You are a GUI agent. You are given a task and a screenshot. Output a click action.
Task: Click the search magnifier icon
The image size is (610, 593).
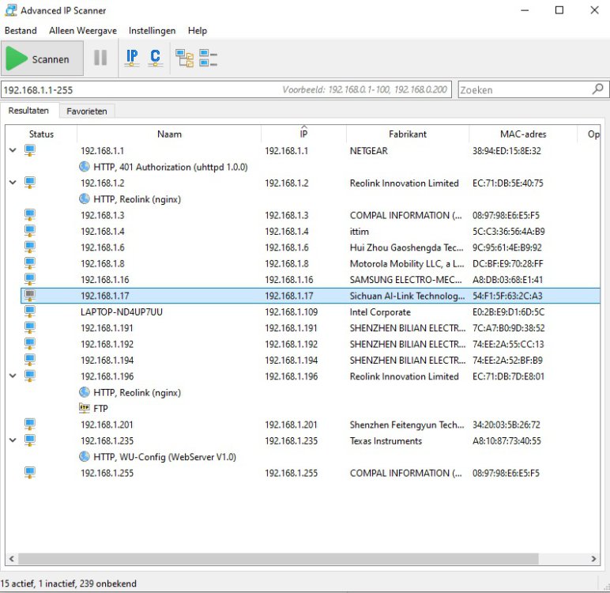click(598, 89)
